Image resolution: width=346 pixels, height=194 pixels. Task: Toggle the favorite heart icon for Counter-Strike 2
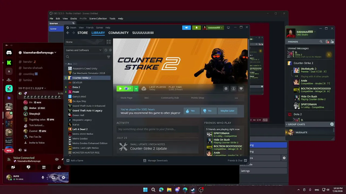(241, 89)
